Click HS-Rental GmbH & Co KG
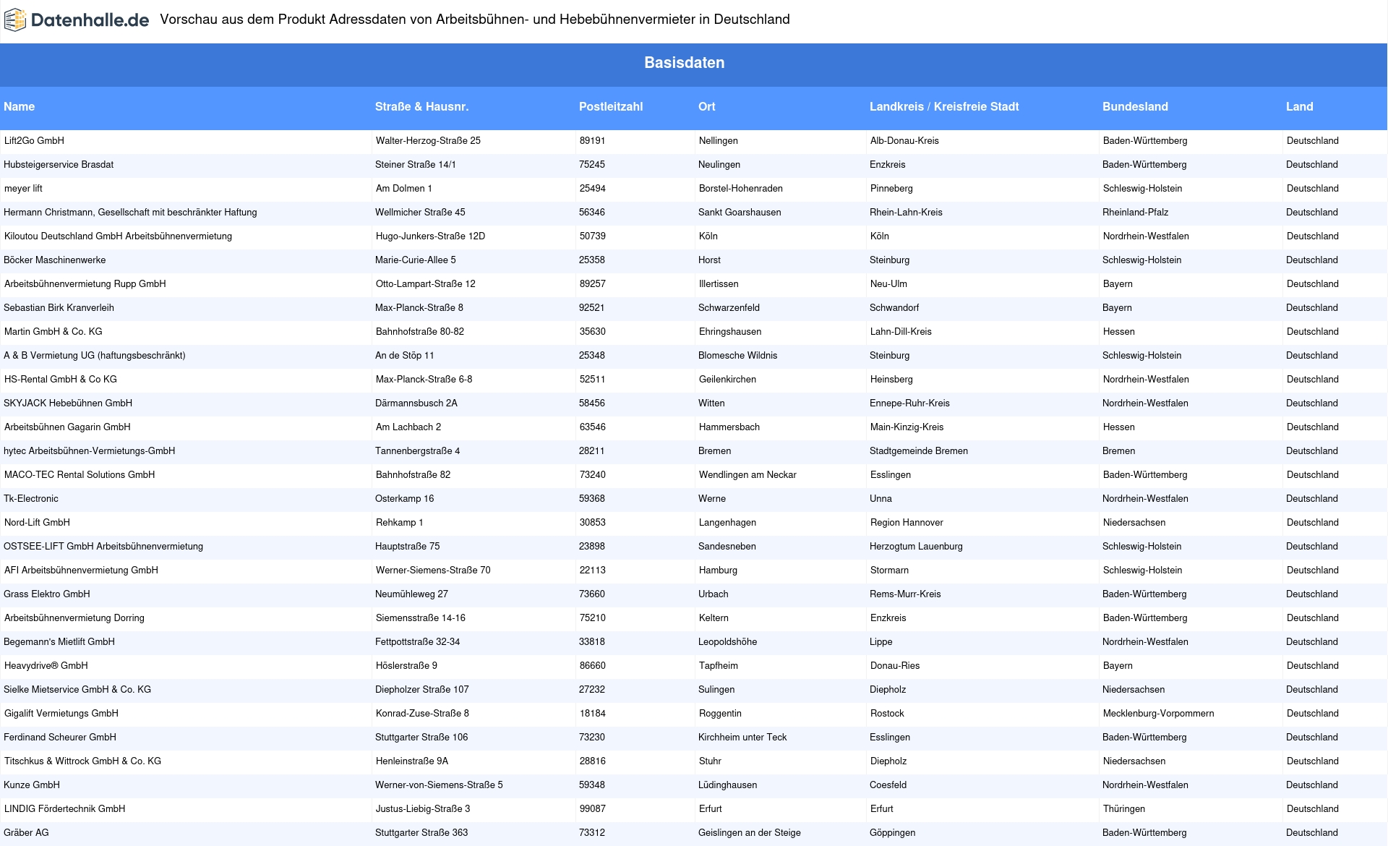1388x846 pixels. 60,380
